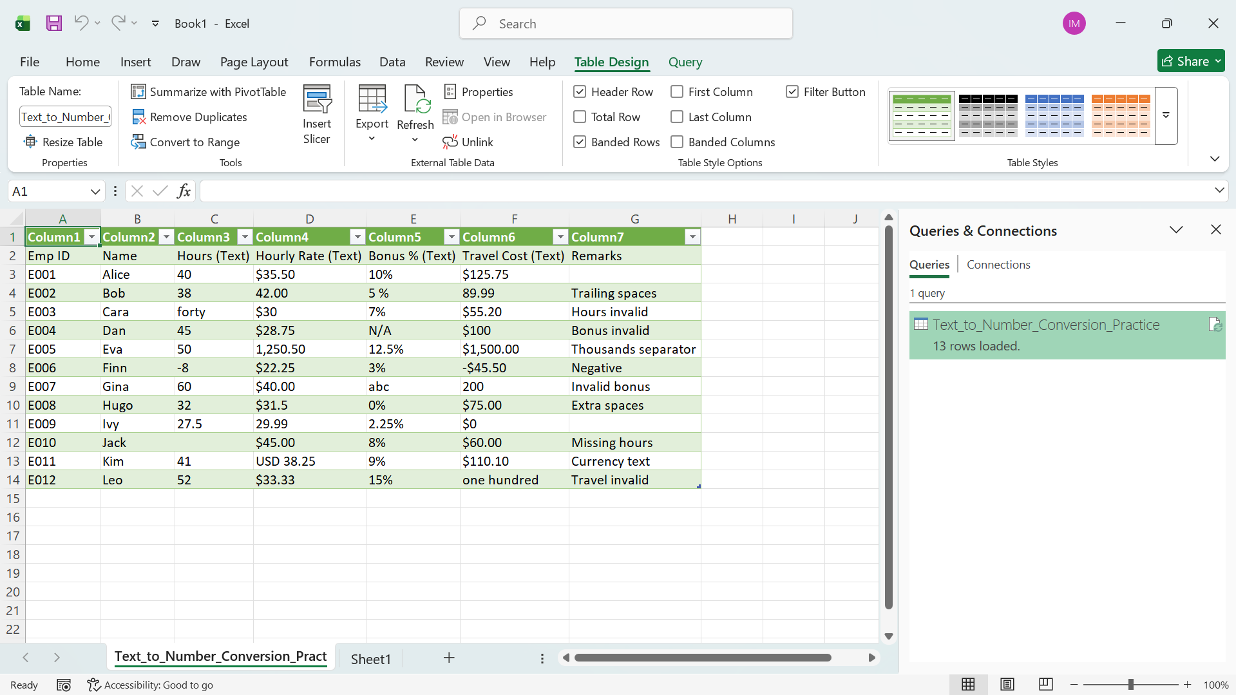Close the Queries & Connections pane

pos(1215,230)
